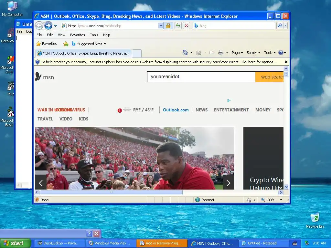Screen dimensions: 331x248
Task: Switch to Untitled - Notepad taskbar button
Action: pyautogui.click(x=264, y=243)
